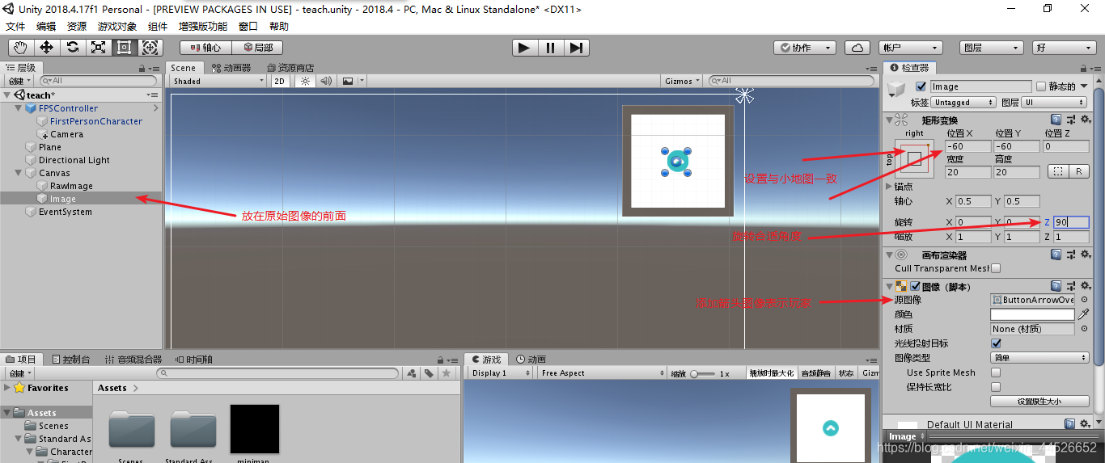The image size is (1105, 463).
Task: Collapse FPSController tree node
Action: tap(19, 108)
